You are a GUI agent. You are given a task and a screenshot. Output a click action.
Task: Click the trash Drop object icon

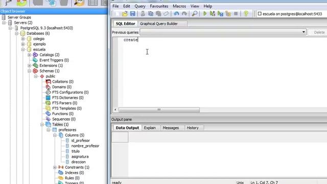[x=63, y=3]
